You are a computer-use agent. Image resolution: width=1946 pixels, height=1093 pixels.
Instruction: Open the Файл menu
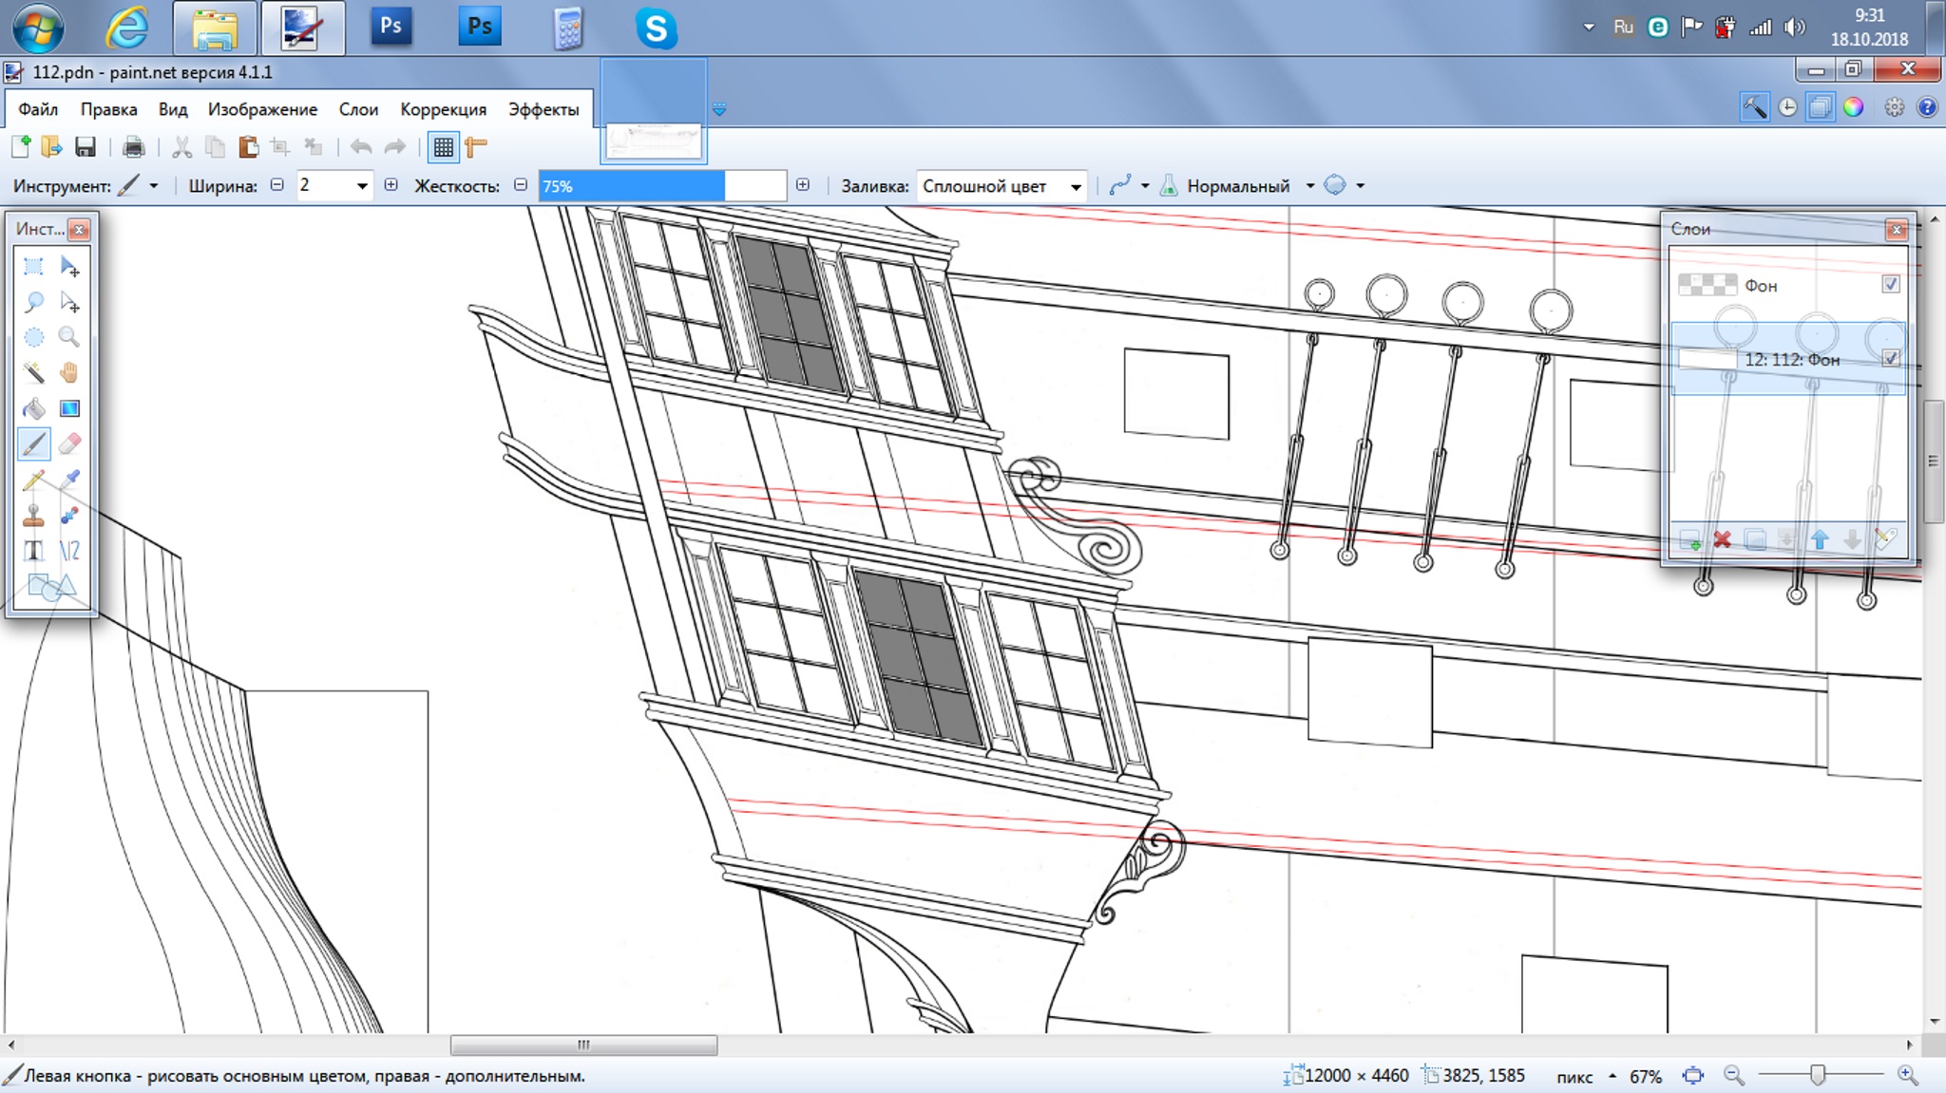[x=38, y=109]
